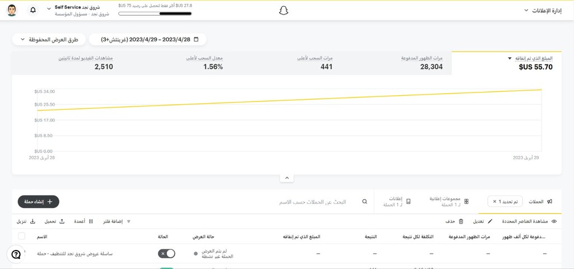Open the user avatar profile

pos(12,10)
